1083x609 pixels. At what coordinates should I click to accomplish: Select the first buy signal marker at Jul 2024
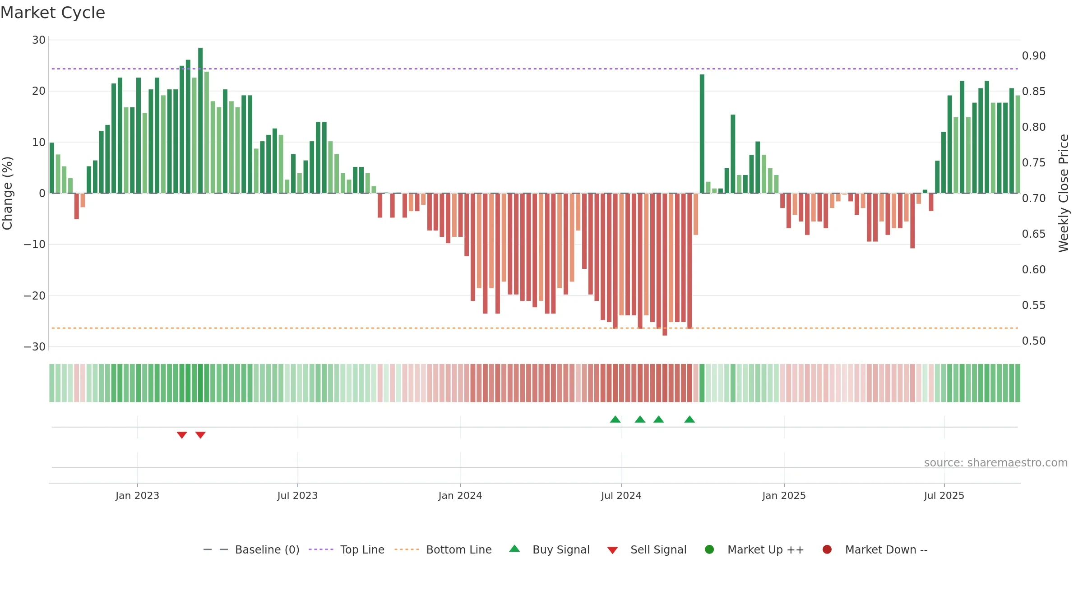point(615,419)
